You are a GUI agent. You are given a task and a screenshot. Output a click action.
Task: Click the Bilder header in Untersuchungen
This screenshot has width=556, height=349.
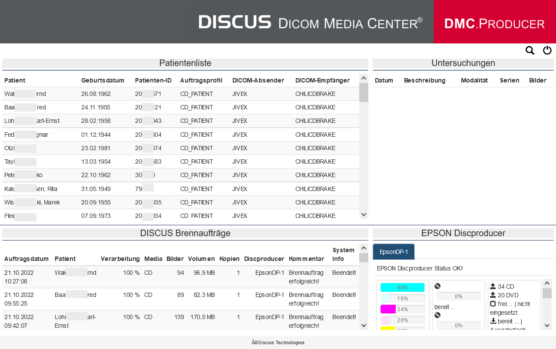[538, 80]
